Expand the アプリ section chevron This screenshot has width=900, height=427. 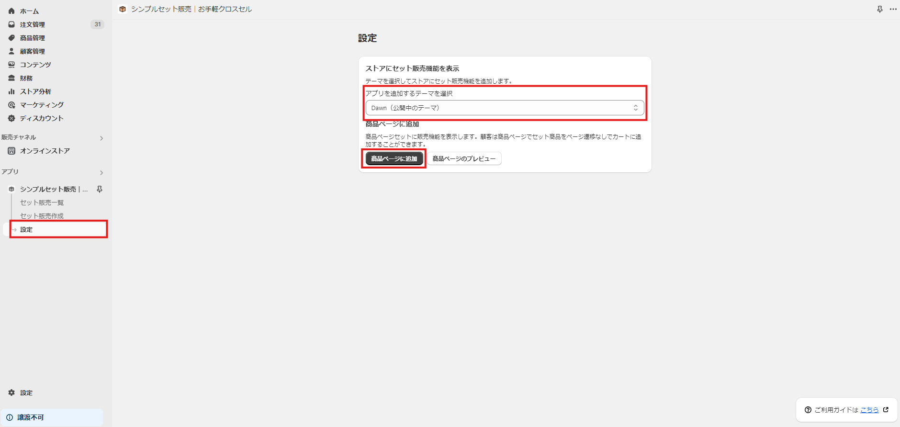[x=101, y=173]
